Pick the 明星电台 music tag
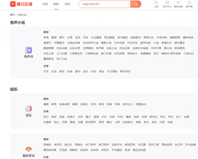This screenshot has height=159, width=198. click(x=141, y=104)
